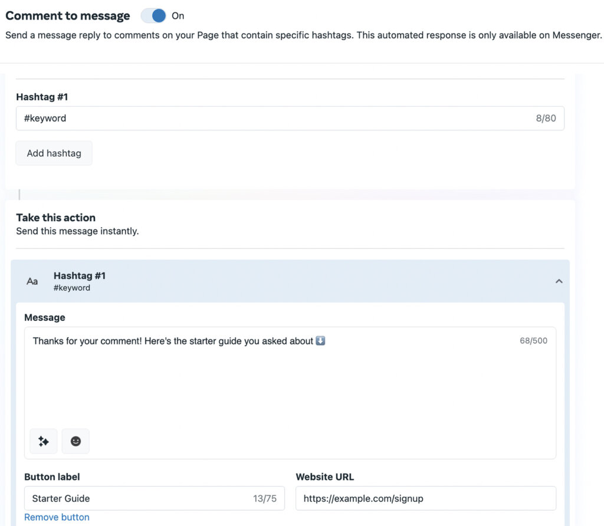Screen dimensions: 604x526
Task: Toggle off Comment to message
Action: (153, 15)
